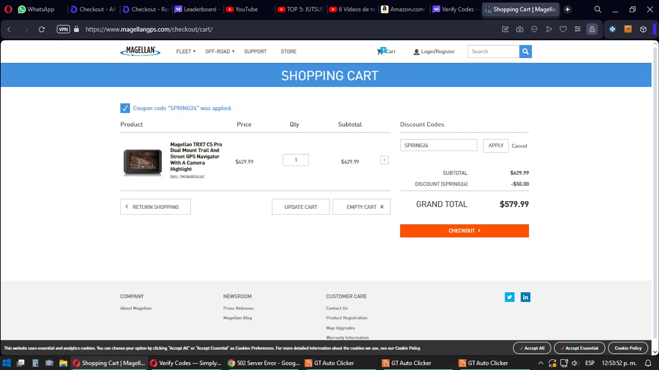
Task: Open the ad blocker shield icon
Action: 534,29
